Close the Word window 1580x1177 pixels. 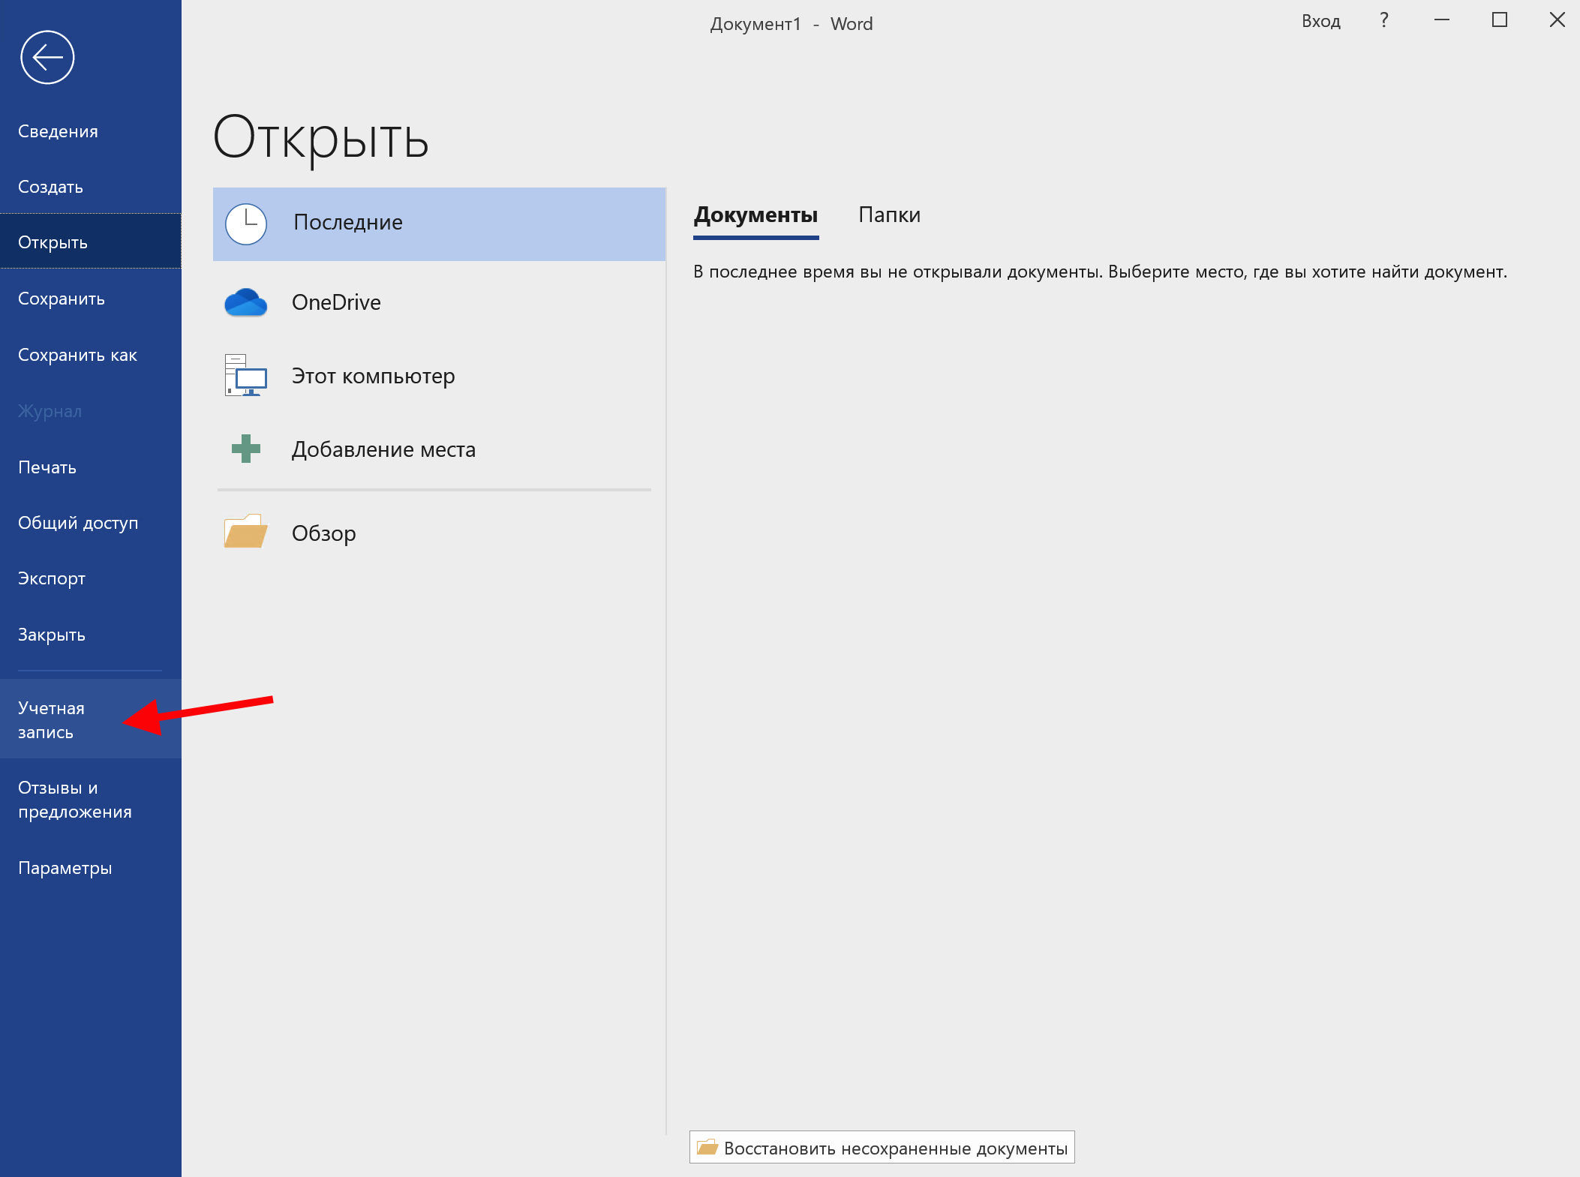tap(1557, 20)
